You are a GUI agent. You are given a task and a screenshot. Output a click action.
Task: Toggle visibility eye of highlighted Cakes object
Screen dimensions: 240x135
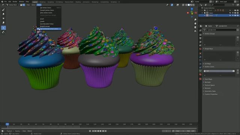pyautogui.click(x=233, y=15)
